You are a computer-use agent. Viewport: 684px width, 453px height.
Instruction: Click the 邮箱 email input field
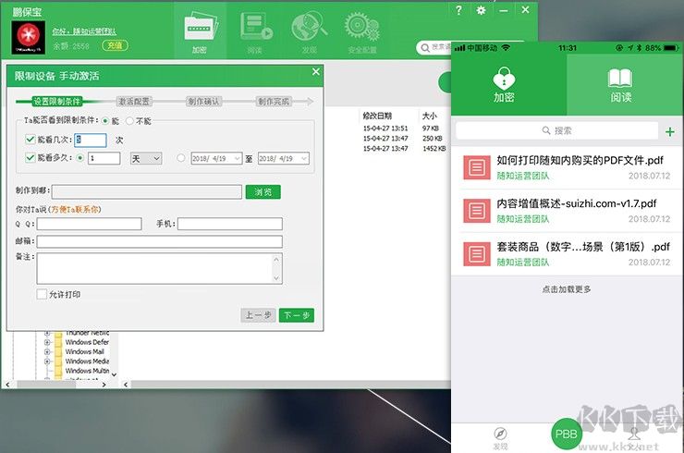[x=160, y=241]
